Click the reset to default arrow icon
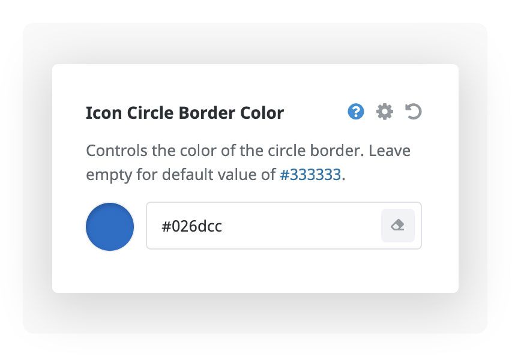 pyautogui.click(x=414, y=112)
